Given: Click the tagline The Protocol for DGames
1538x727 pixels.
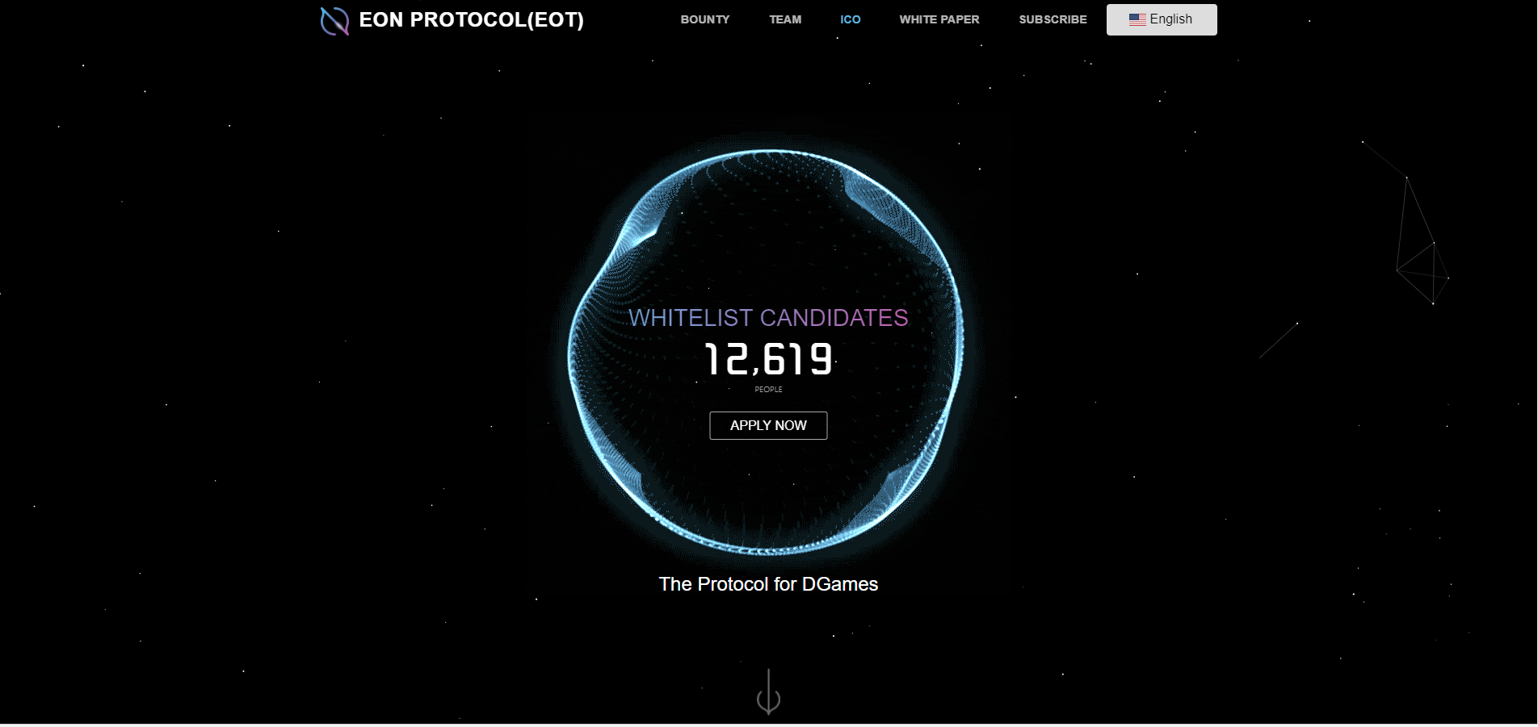Looking at the screenshot, I should click(768, 584).
